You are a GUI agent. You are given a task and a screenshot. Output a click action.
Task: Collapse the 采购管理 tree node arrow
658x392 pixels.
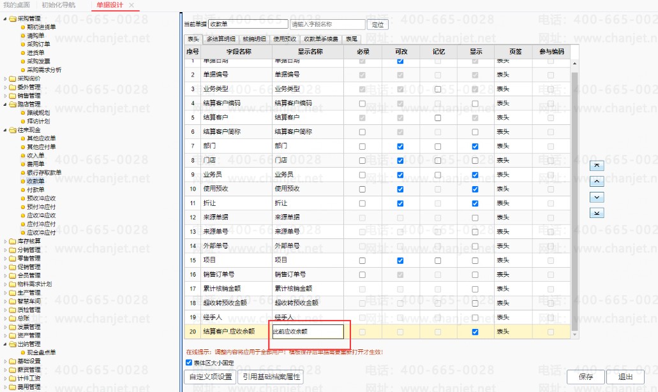[5, 18]
